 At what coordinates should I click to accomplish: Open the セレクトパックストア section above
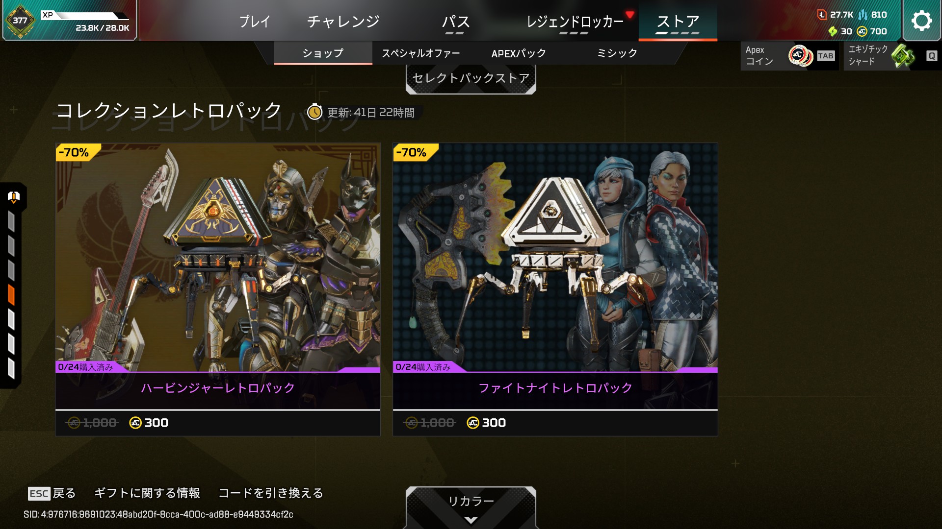(471, 78)
